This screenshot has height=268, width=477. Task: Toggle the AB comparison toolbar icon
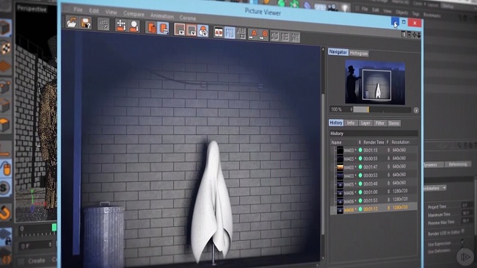click(219, 32)
